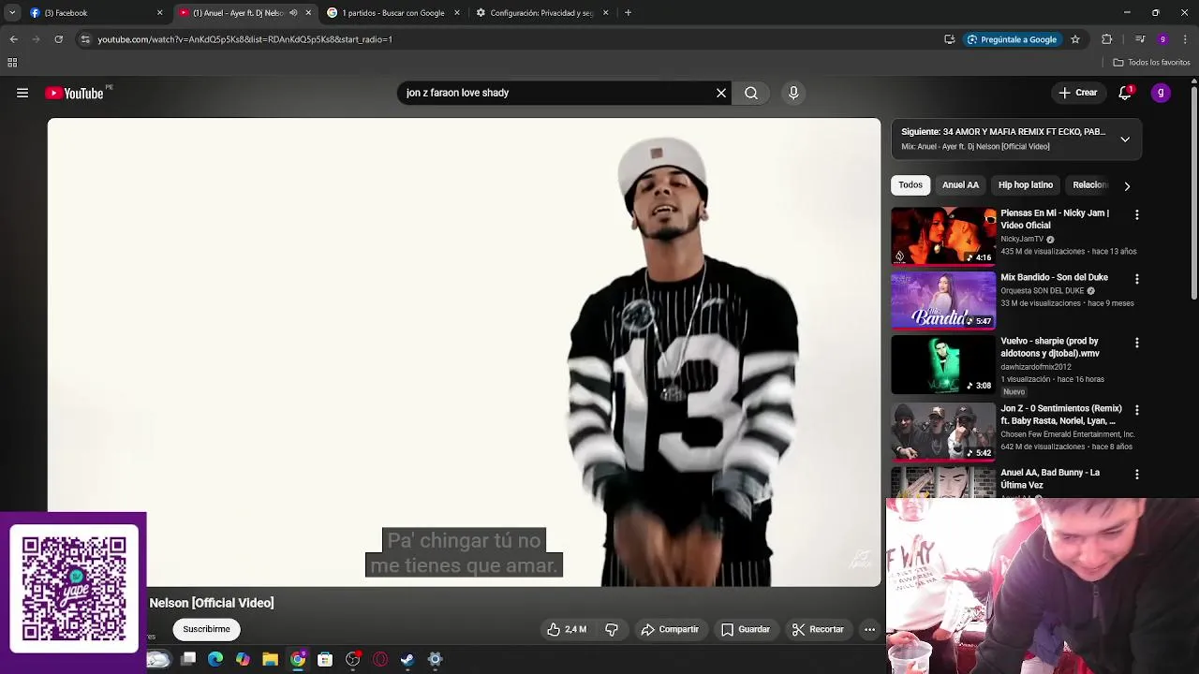
Task: Open the apps grid in bookmarks bar
Action: click(12, 63)
